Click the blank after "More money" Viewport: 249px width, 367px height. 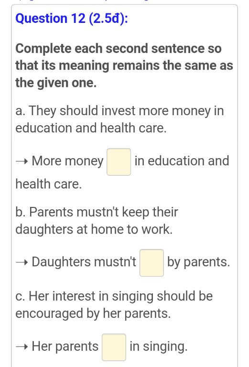coord(119,162)
